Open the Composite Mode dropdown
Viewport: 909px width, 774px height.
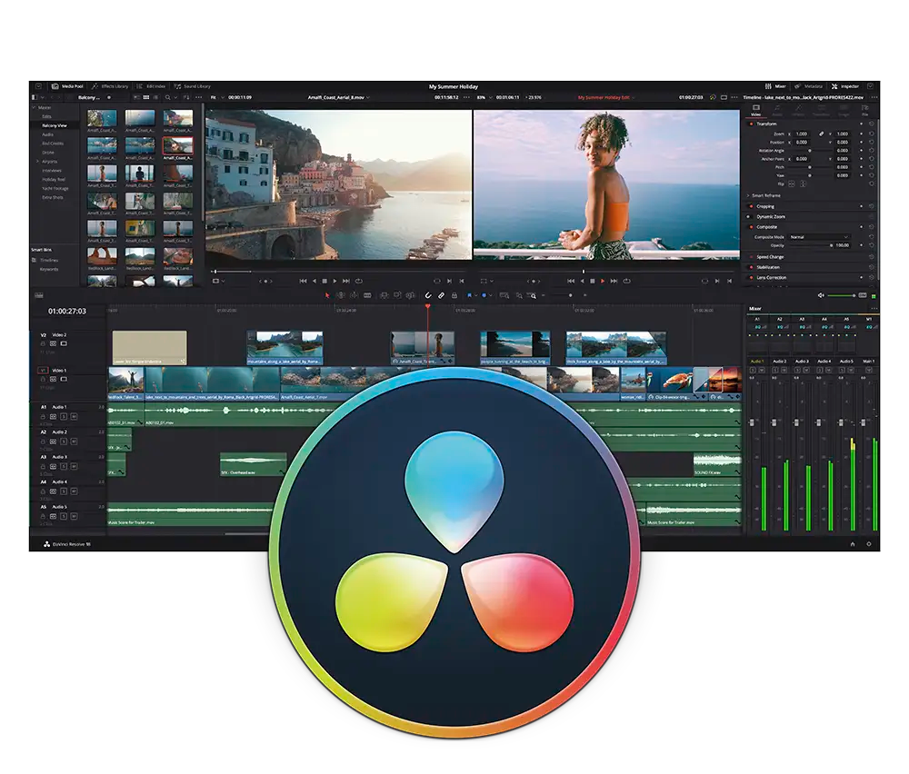(x=818, y=237)
